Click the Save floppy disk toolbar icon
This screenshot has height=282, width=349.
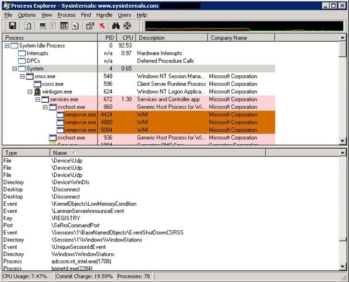12,26
